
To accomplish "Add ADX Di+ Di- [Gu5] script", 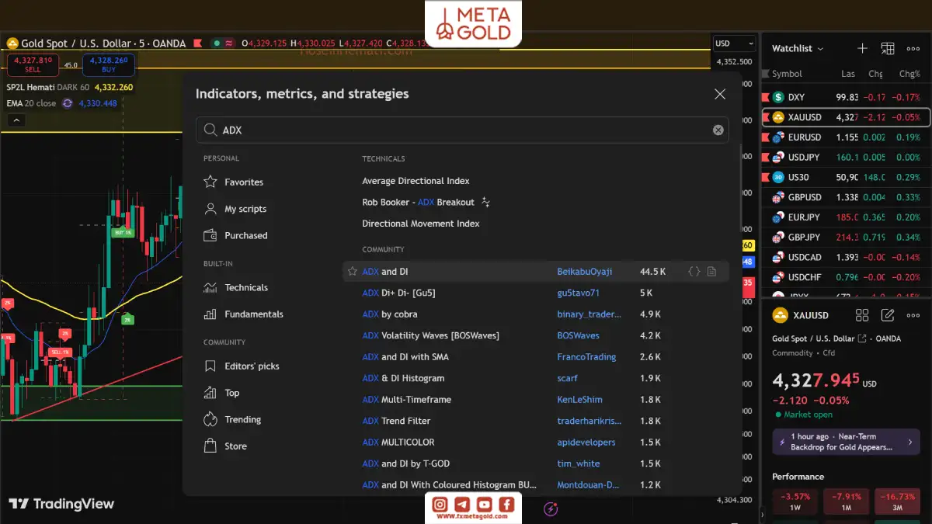I will tap(398, 293).
